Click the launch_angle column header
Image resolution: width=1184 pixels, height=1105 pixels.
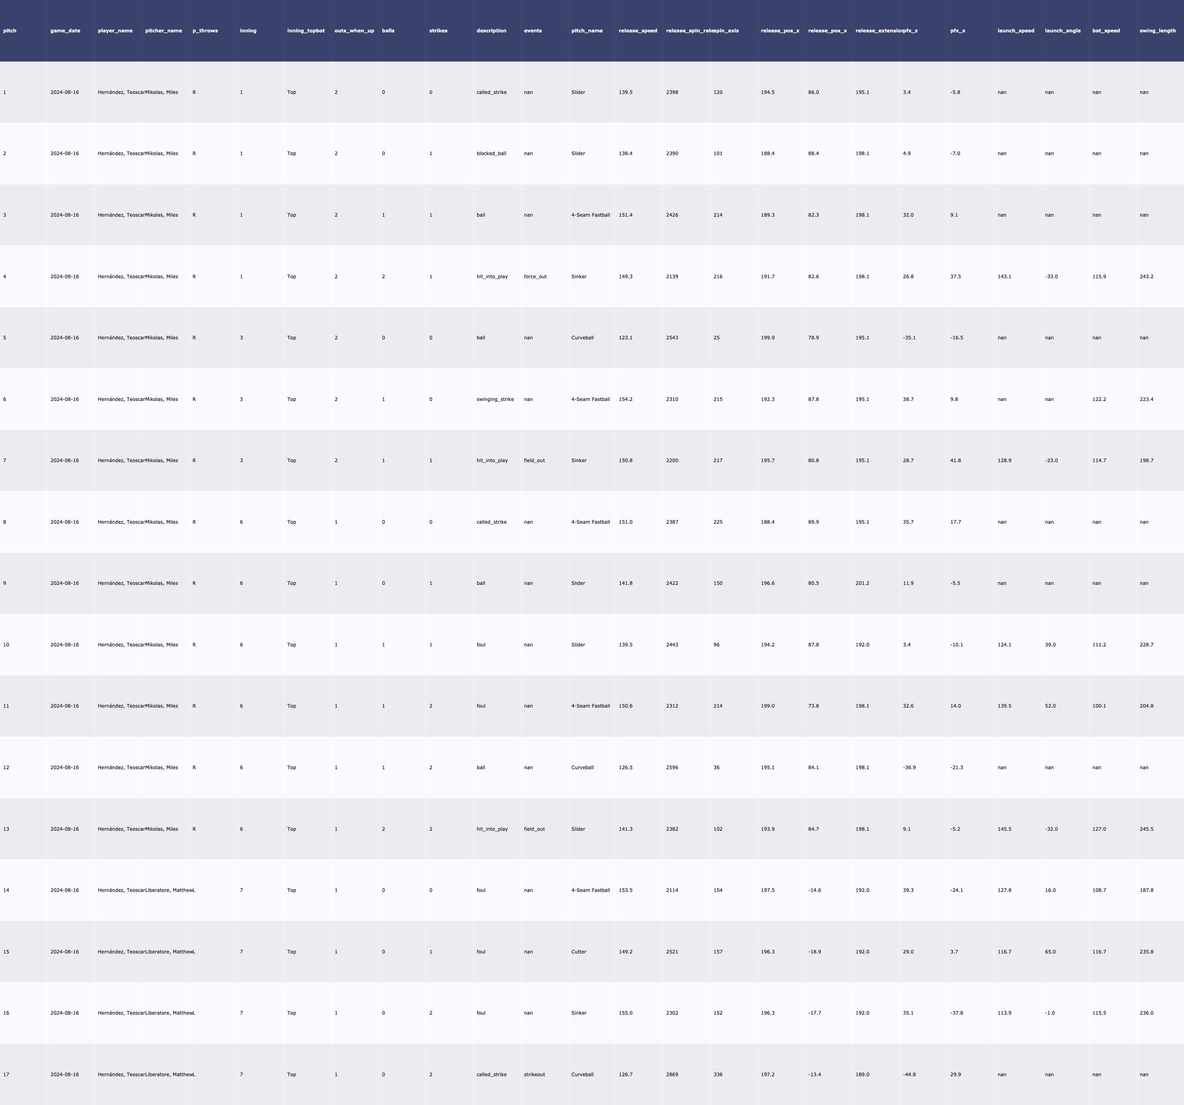click(1062, 30)
